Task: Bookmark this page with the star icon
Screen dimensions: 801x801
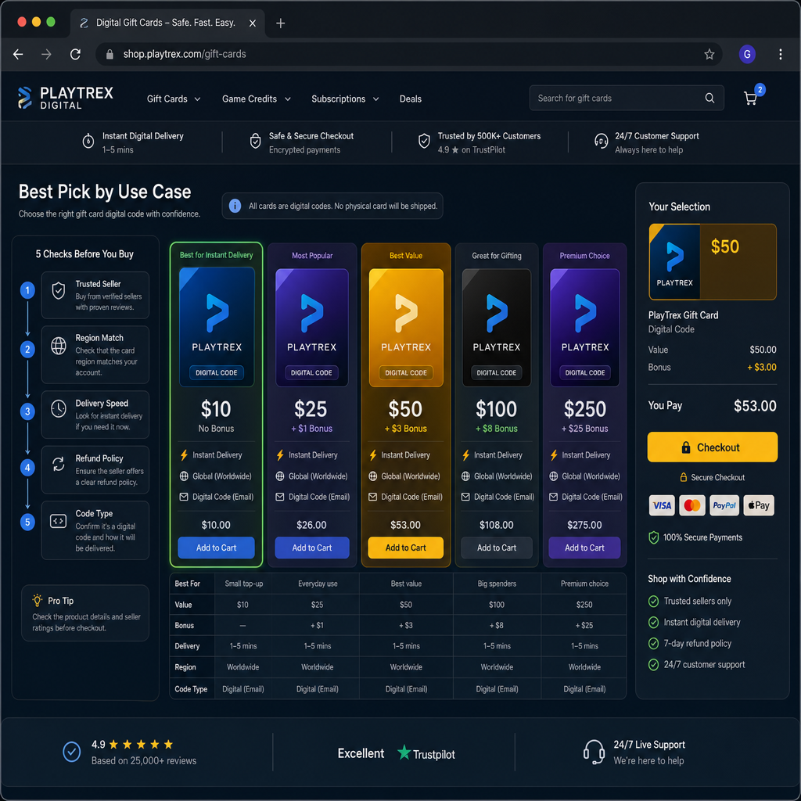Action: click(709, 54)
